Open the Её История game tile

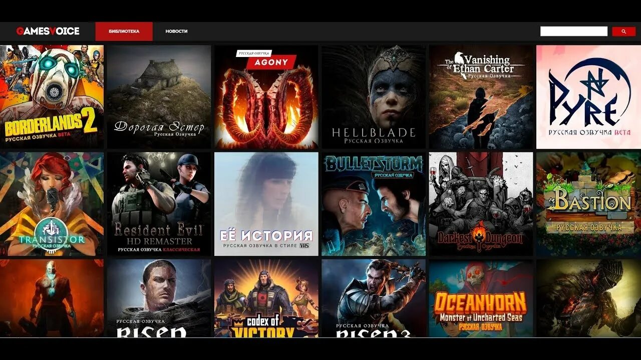[x=266, y=204]
